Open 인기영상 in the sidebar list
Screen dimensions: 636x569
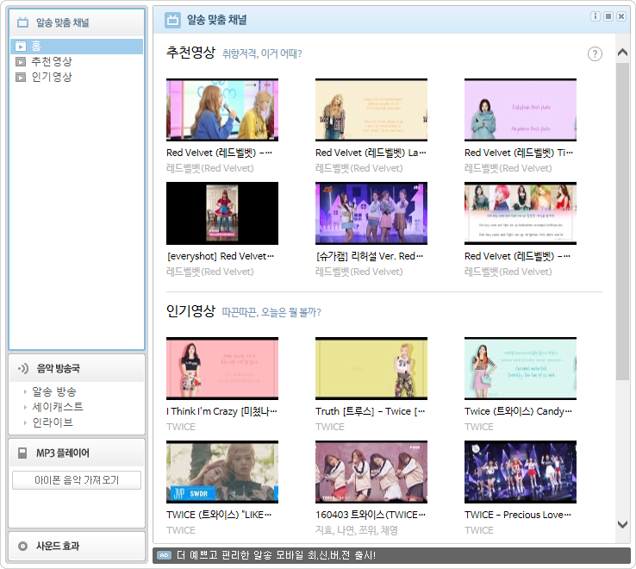point(52,77)
